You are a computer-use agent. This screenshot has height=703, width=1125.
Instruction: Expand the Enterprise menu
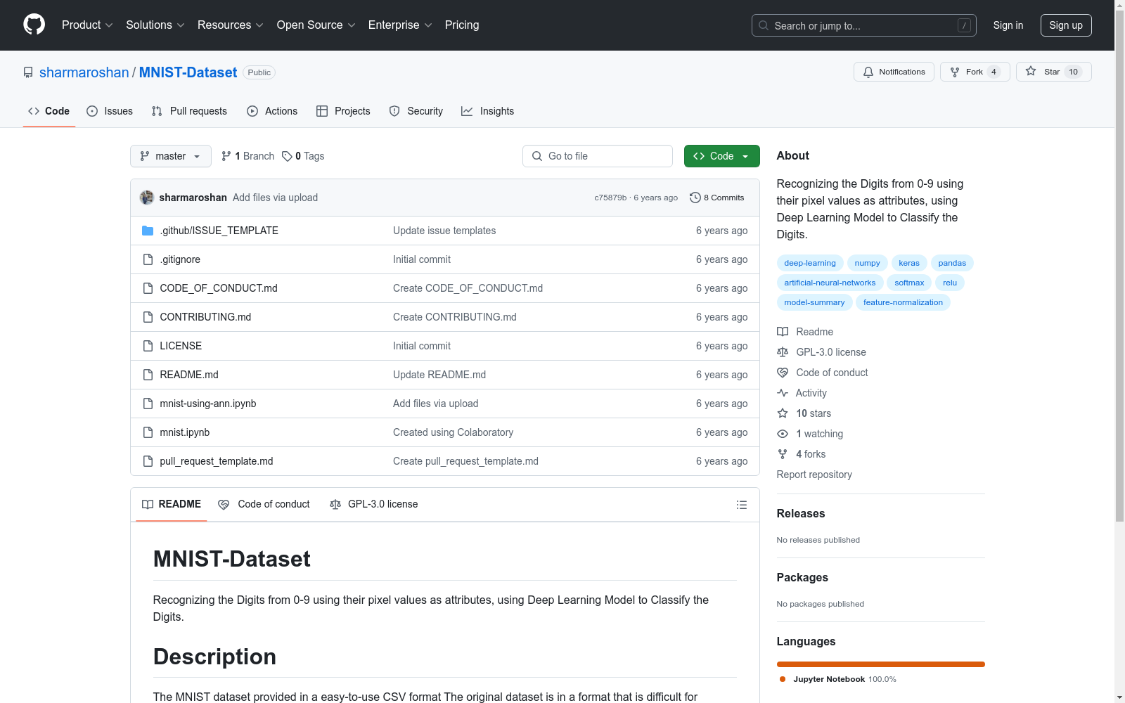(x=400, y=25)
